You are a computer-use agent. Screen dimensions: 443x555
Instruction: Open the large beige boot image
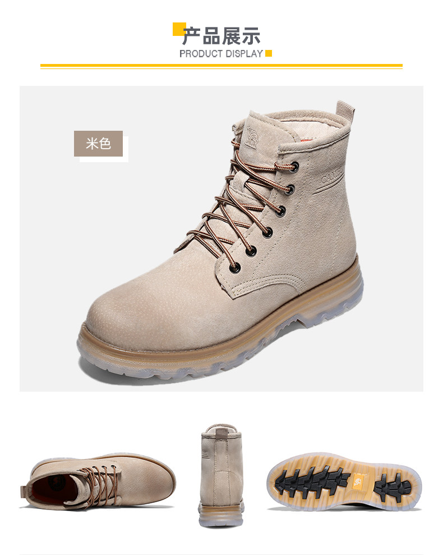click(221, 238)
